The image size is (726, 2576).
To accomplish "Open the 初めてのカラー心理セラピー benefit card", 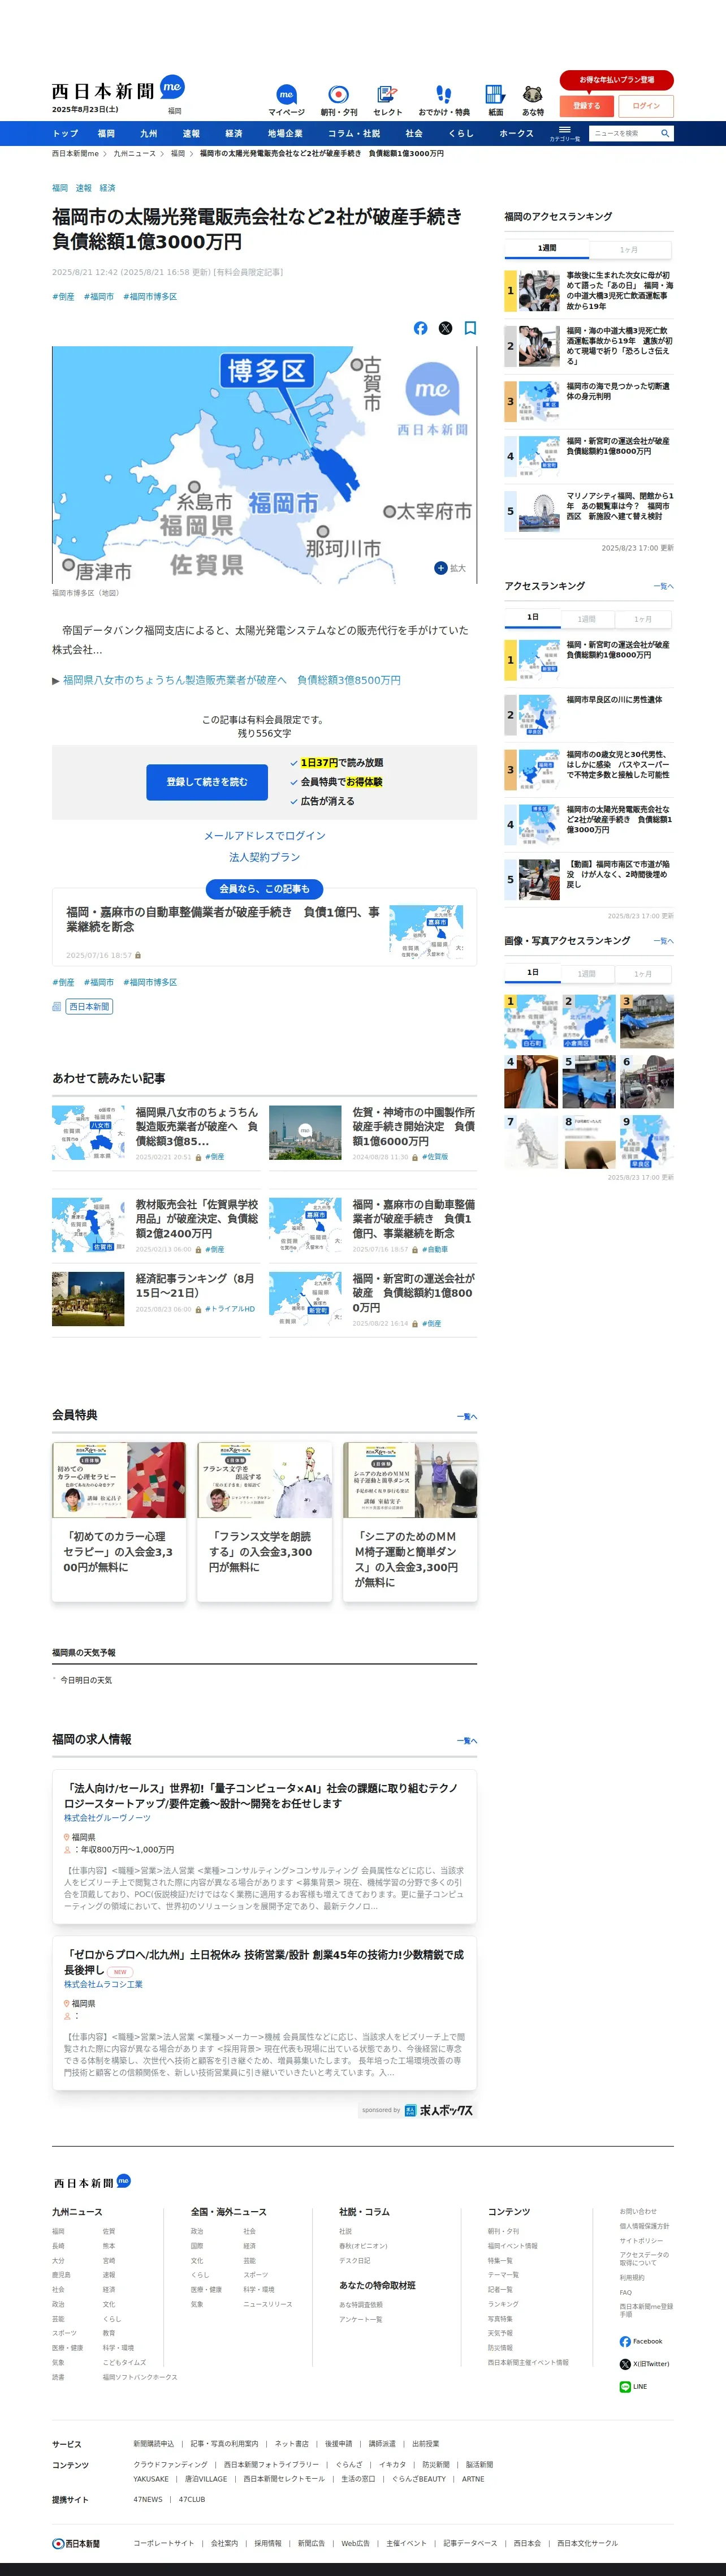I will coord(119,1521).
